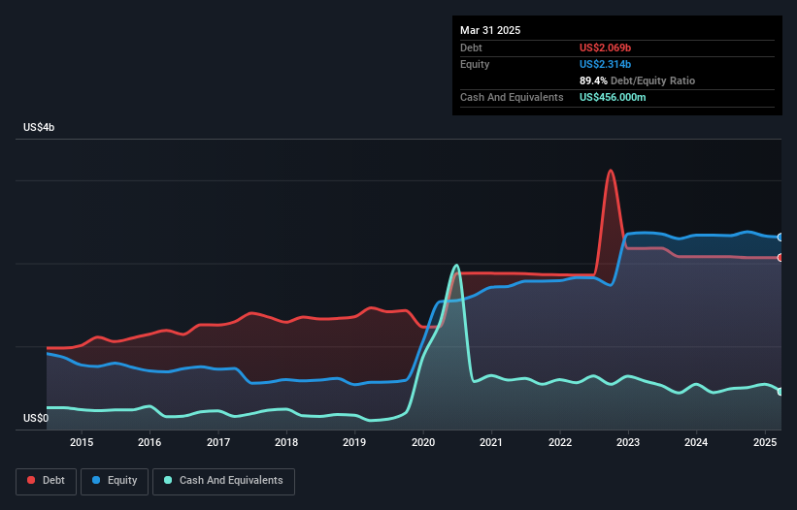The image size is (797, 510).
Task: Click the 2015 x-axis label
Action: [x=82, y=442]
